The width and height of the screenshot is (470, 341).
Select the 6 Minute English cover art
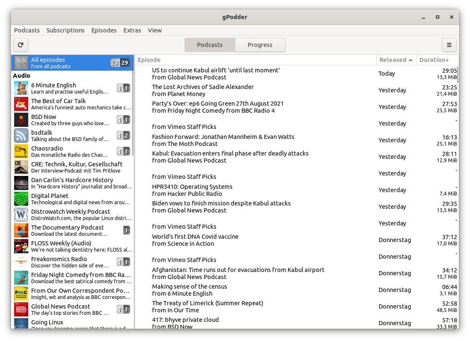[21, 88]
